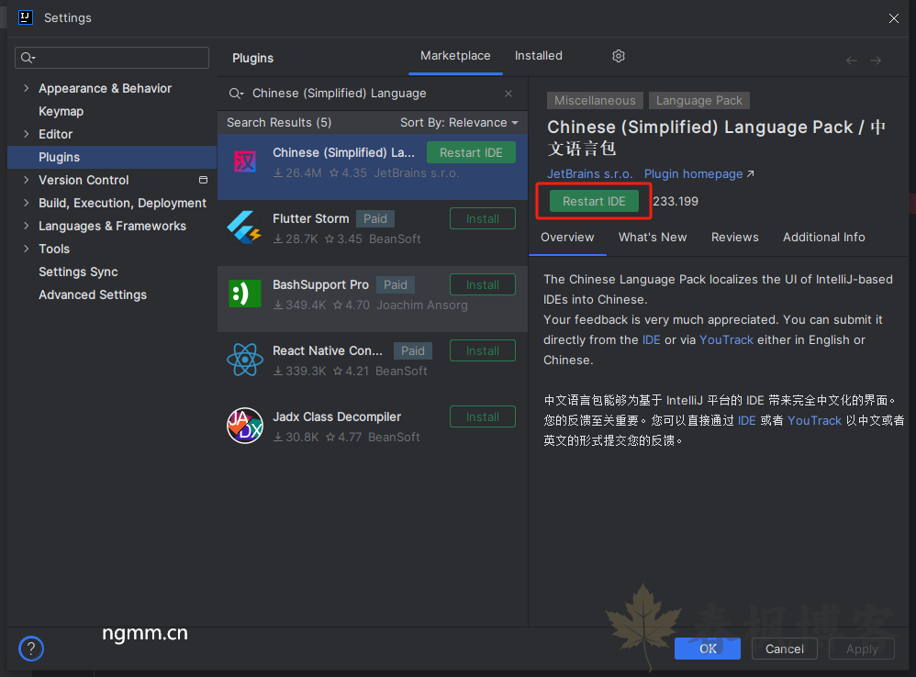Switch to the Marketplace tab
The width and height of the screenshot is (916, 677).
tap(455, 56)
